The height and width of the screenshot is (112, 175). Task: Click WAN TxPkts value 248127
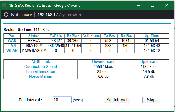(56, 41)
